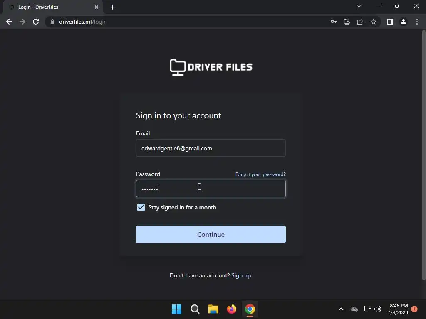Open the Chrome profile menu

coord(404,22)
